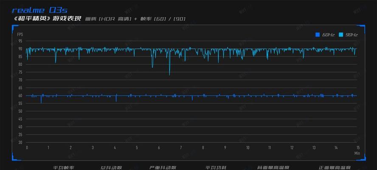The image size is (377, 170).
Task: Click the 12-minute tick on time axis
Action: coord(292,148)
